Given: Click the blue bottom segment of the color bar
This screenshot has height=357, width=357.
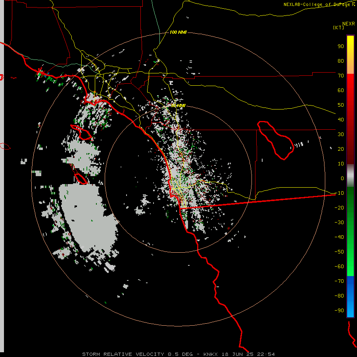Looking at the screenshot, I should coord(350,297).
